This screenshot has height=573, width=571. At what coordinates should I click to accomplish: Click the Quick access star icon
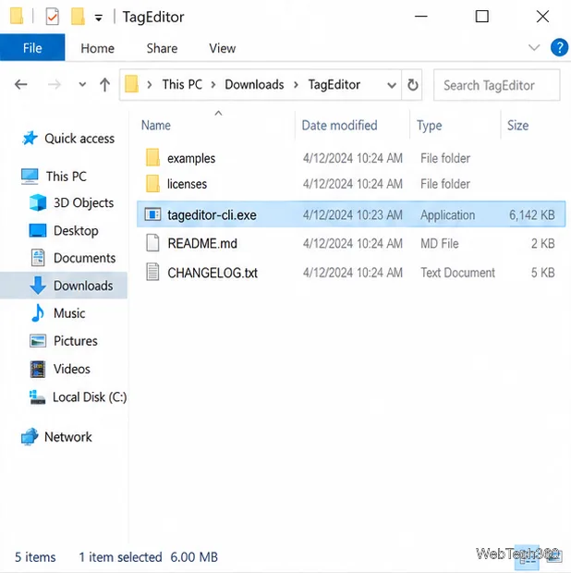pyautogui.click(x=30, y=138)
